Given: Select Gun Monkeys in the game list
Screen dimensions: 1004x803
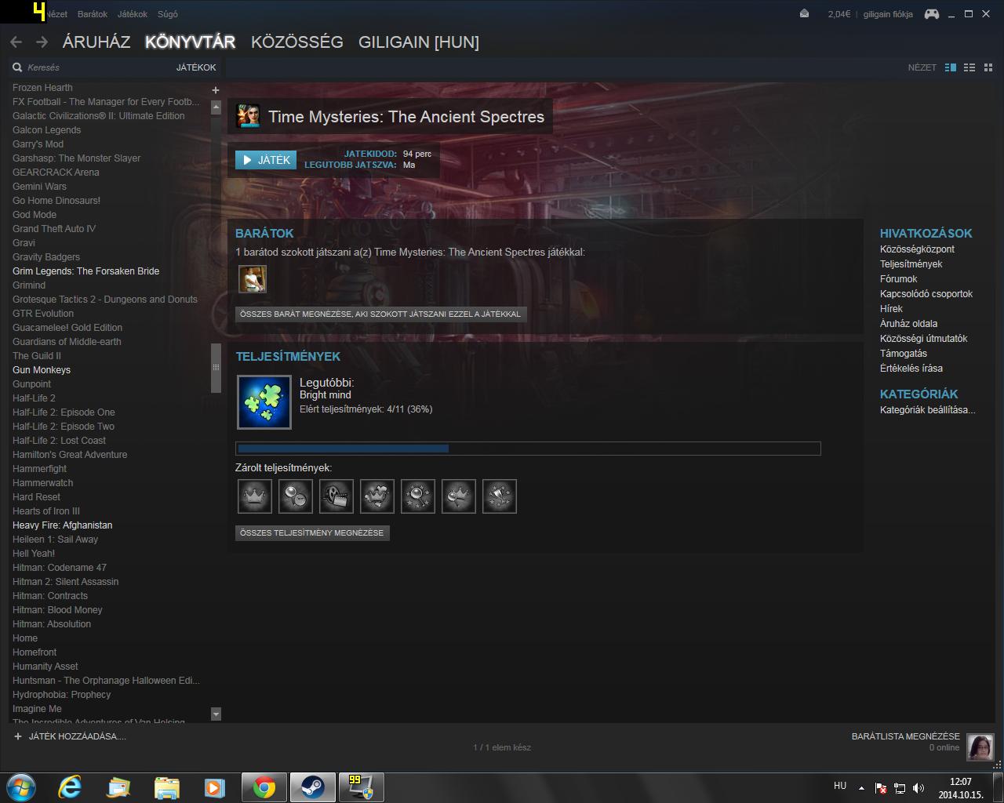Looking at the screenshot, I should tap(42, 370).
